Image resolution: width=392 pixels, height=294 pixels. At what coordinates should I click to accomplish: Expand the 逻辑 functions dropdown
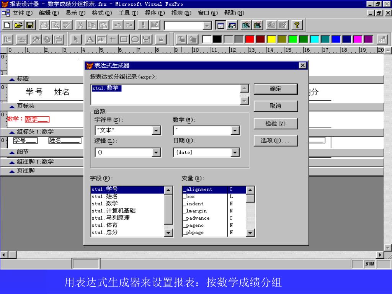pyautogui.click(x=156, y=152)
